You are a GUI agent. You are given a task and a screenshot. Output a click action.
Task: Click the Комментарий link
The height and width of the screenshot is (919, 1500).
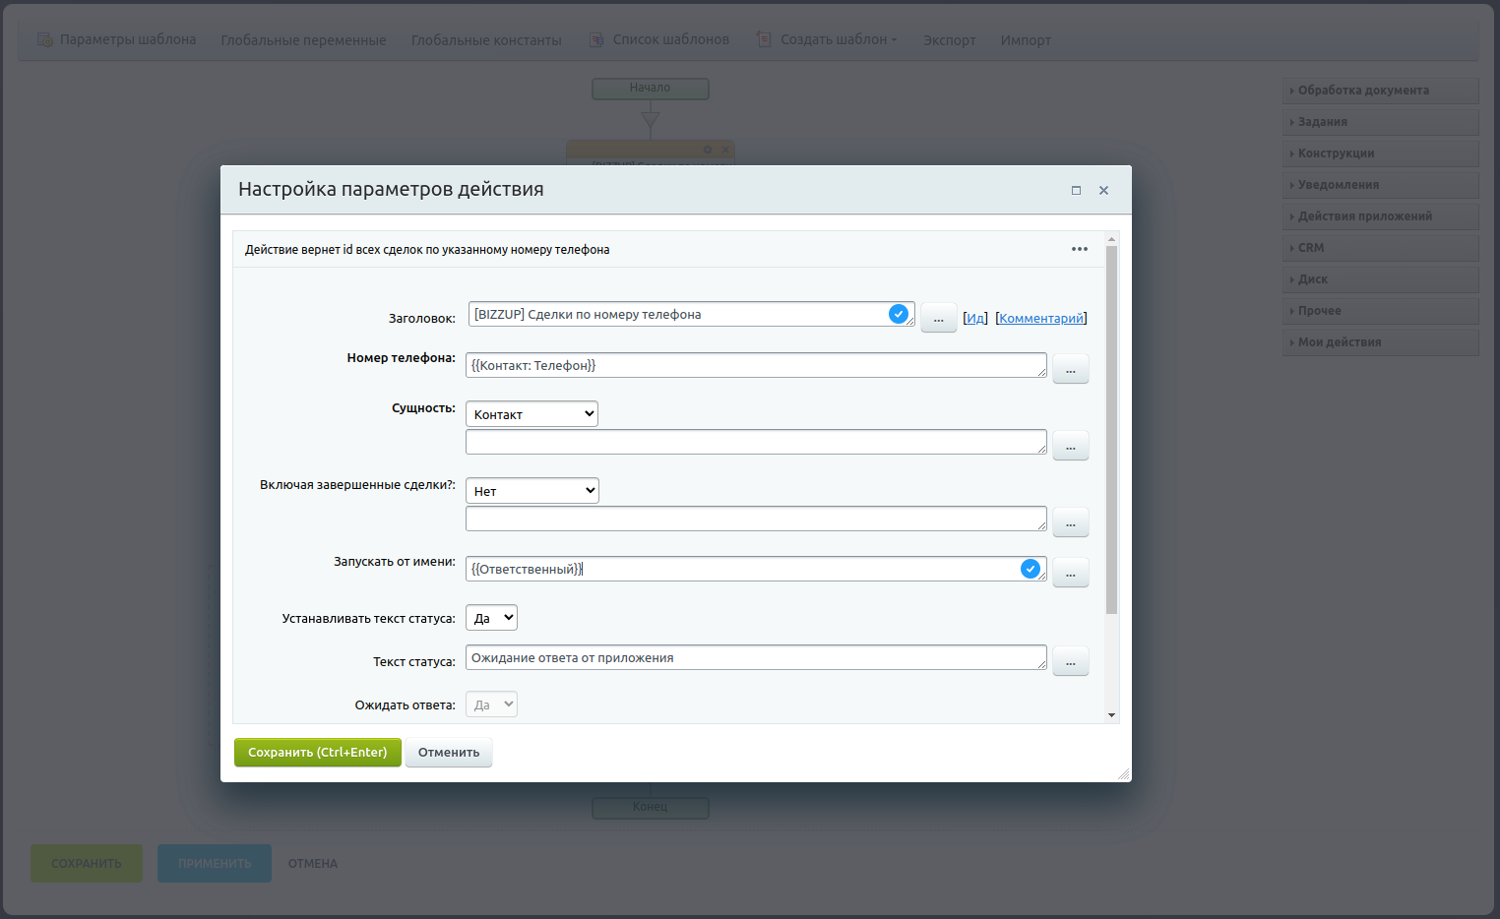pos(1041,318)
